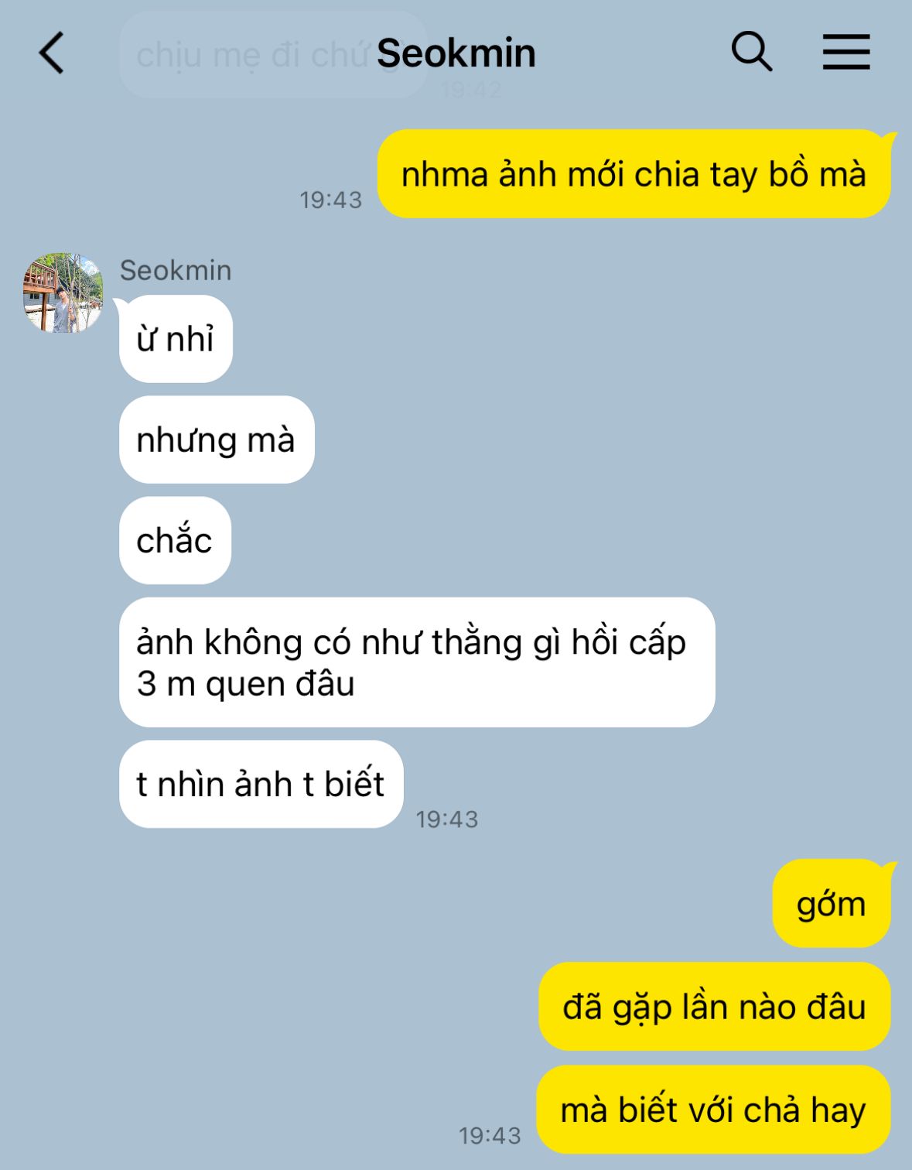
Task: Tap the 't nhìn ảnh t biết' bubble
Action: point(261,784)
